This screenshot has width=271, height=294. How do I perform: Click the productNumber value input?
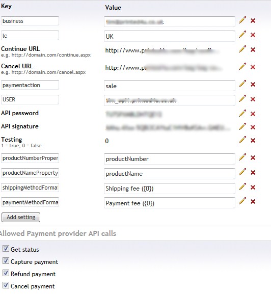(x=170, y=159)
